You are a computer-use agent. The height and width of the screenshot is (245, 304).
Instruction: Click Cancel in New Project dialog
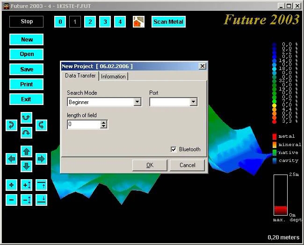pos(187,165)
